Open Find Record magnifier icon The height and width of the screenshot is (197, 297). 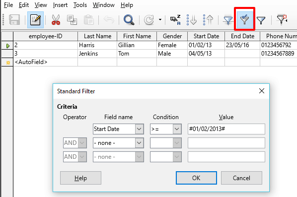click(x=129, y=20)
